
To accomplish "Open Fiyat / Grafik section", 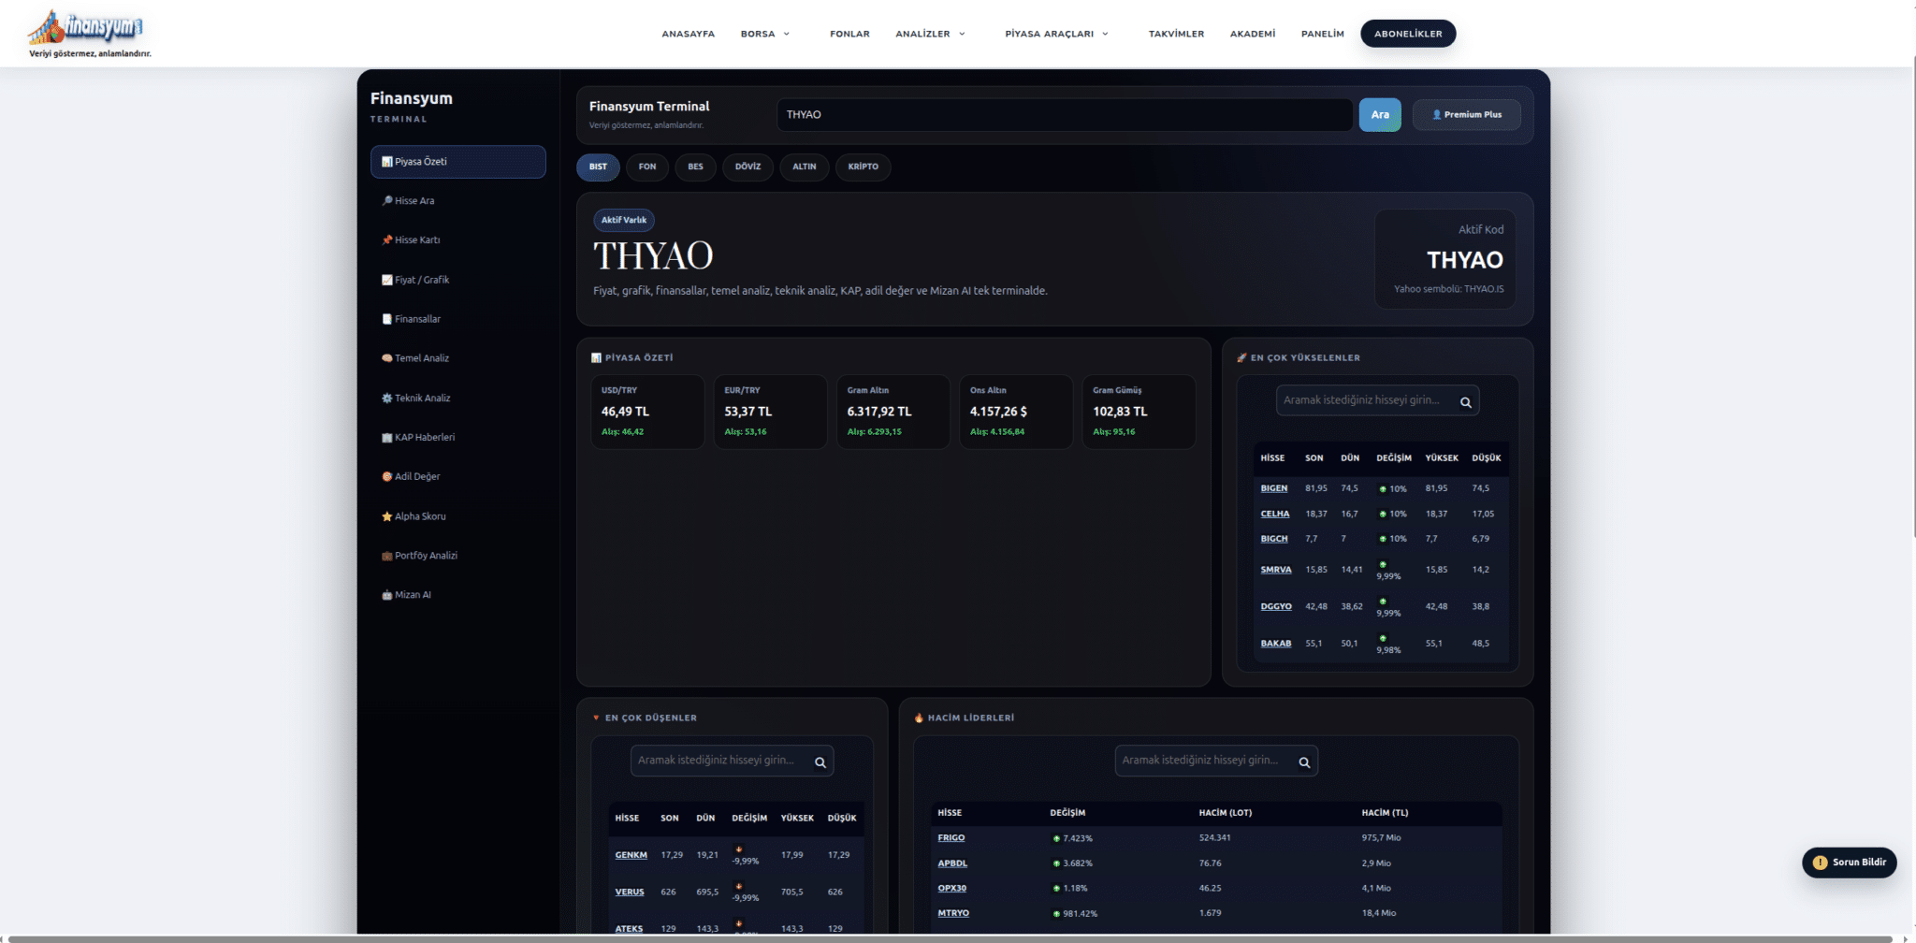I will click(x=457, y=280).
